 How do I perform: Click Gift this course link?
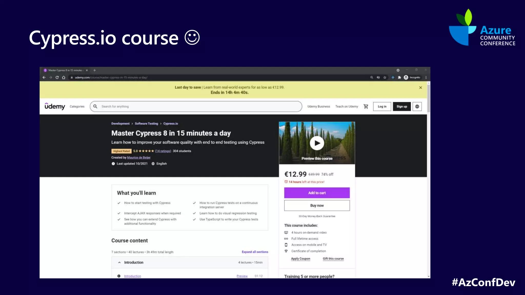pos(333,259)
